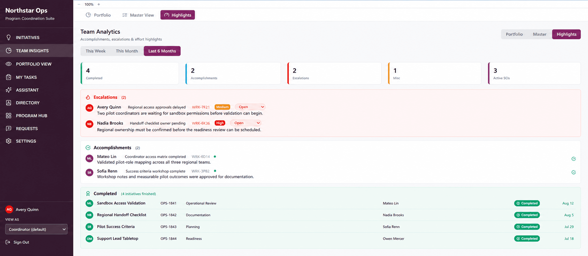Click the Directory contact icon
The height and width of the screenshot is (256, 588).
9,103
